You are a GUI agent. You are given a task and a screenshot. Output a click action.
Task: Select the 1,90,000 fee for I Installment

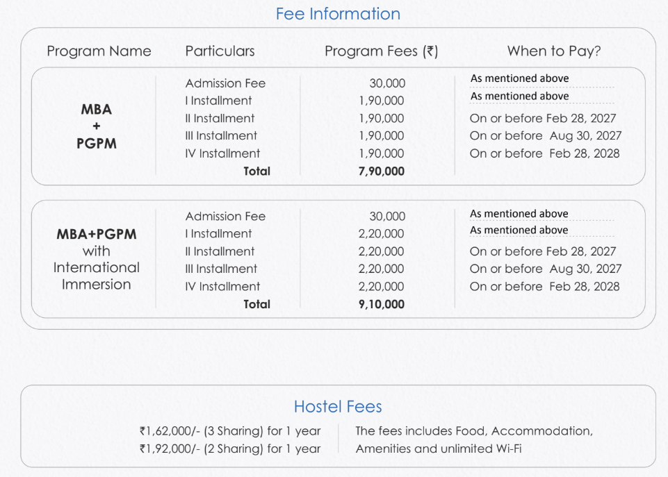pyautogui.click(x=381, y=101)
